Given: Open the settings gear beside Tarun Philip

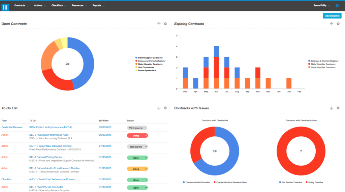Looking at the screenshot, I should 337,6.
